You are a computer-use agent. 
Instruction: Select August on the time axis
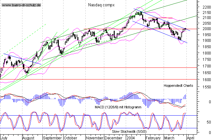coord(28,138)
